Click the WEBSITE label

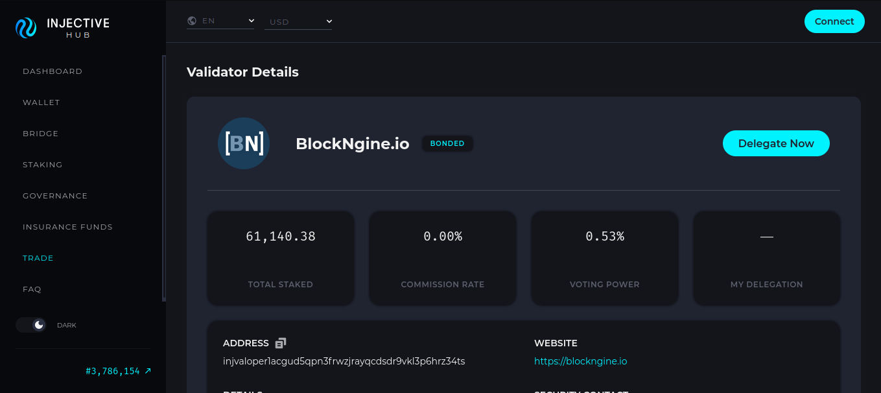point(556,343)
